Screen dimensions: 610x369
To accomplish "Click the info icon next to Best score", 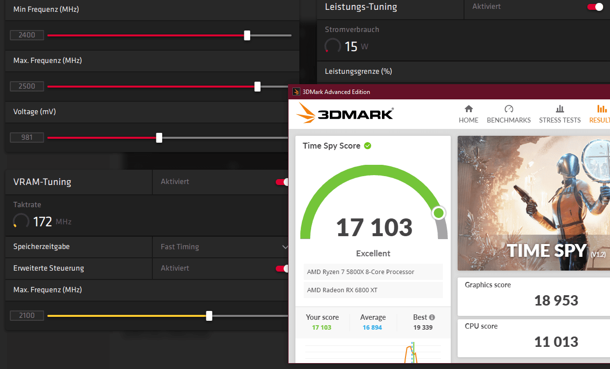I will click(x=432, y=317).
